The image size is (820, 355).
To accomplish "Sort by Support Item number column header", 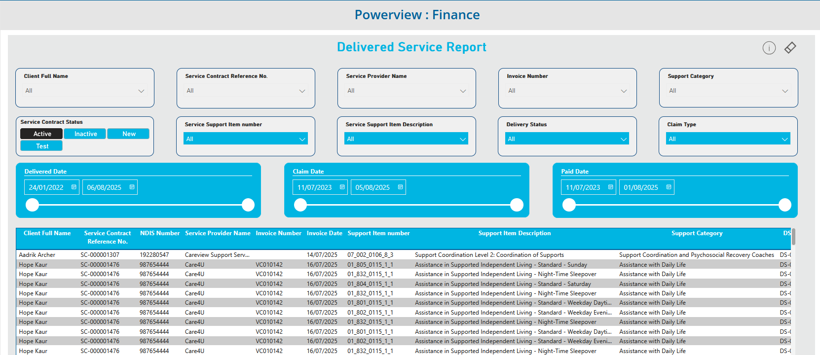I will (378, 233).
